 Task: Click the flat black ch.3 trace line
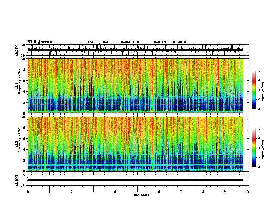(x=135, y=180)
